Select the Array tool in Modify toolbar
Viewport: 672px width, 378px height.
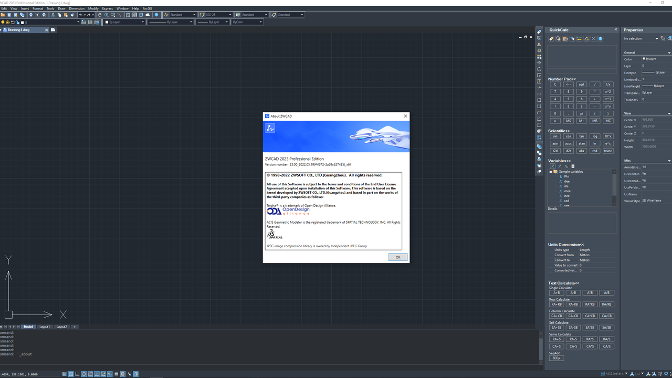(539, 57)
